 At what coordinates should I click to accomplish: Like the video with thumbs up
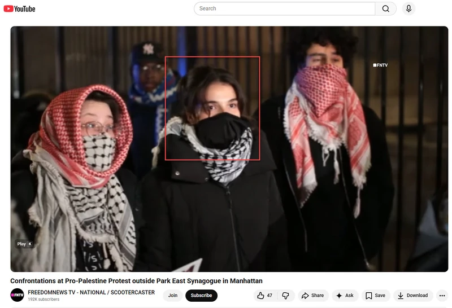click(264, 296)
